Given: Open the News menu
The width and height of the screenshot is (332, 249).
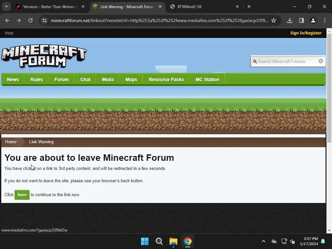Looking at the screenshot, I should pyautogui.click(x=13, y=79).
